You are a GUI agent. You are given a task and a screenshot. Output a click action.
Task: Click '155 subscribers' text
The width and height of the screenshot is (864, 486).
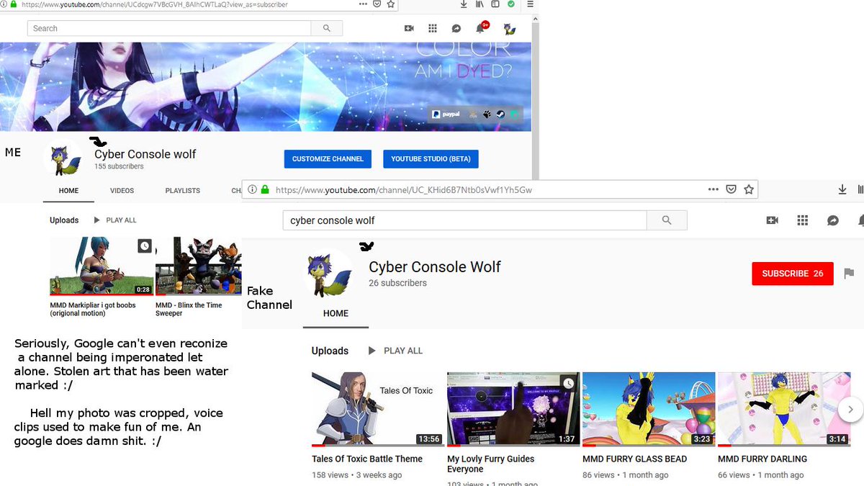[119, 166]
